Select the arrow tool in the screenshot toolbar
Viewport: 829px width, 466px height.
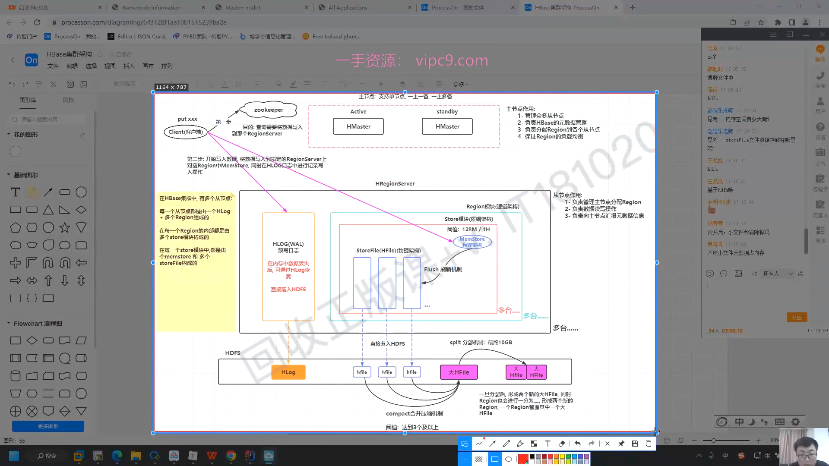(x=493, y=444)
